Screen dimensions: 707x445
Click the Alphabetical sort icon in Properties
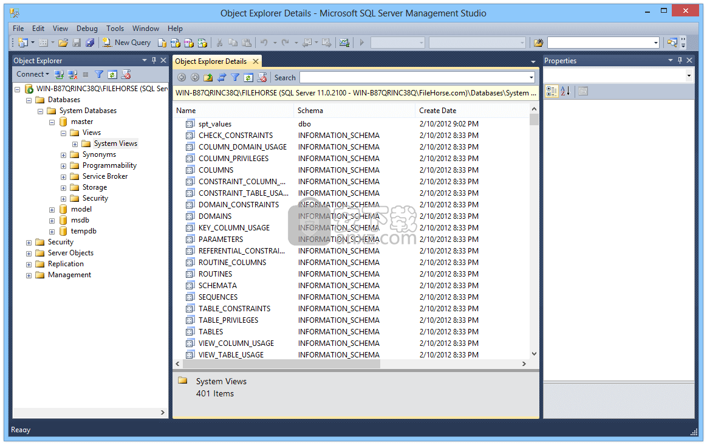tap(565, 91)
